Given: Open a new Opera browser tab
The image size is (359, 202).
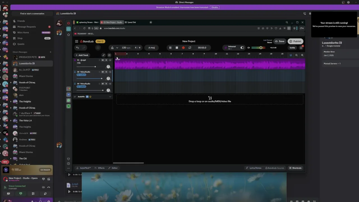Looking at the screenshot, I should pyautogui.click(x=151, y=22).
